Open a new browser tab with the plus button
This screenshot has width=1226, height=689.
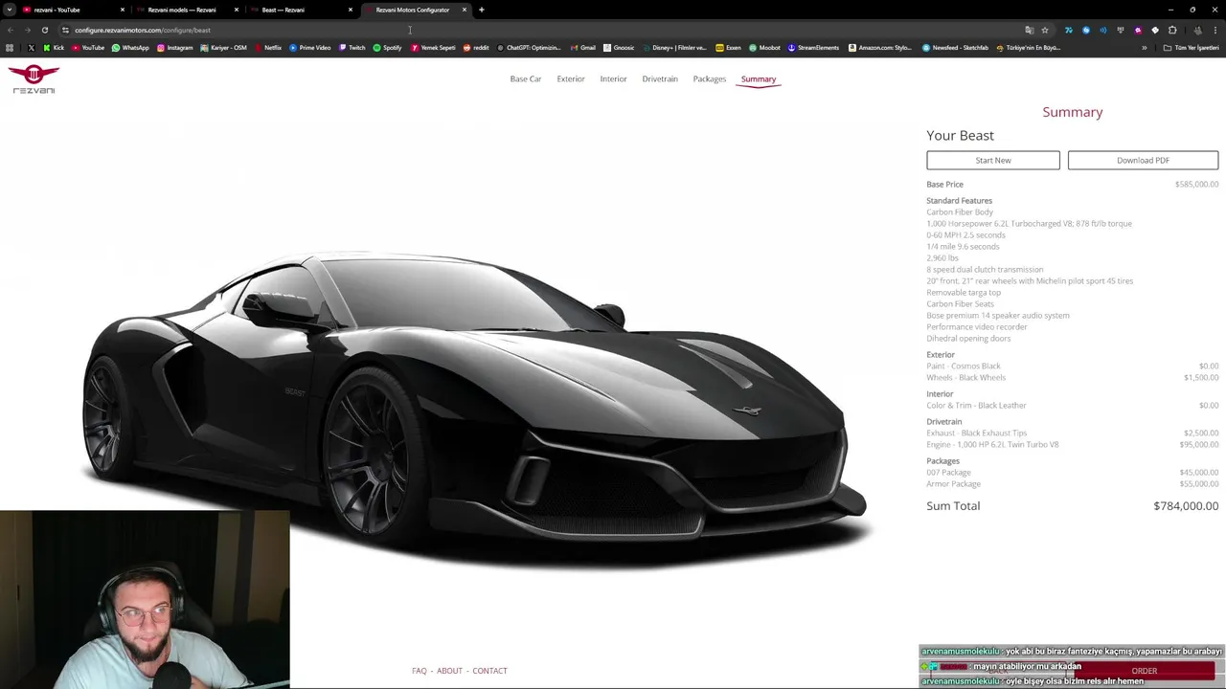[481, 10]
